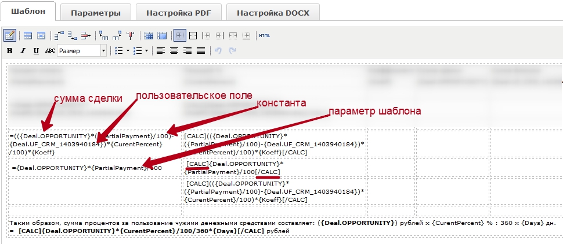
Task: Open the Параметры tab
Action: pos(95,13)
